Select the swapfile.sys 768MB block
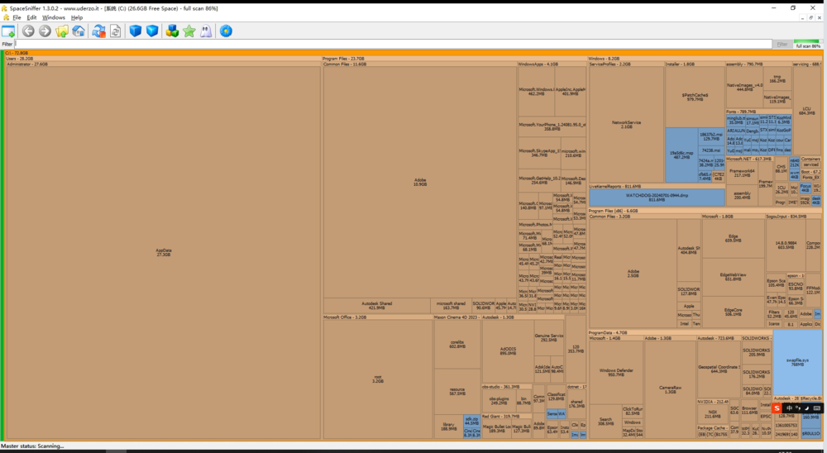This screenshot has height=453, width=827. (797, 362)
